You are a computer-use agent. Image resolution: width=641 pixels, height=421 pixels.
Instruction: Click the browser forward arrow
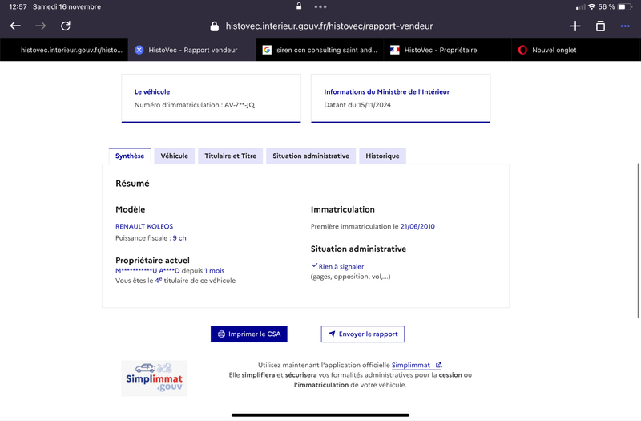click(x=41, y=26)
